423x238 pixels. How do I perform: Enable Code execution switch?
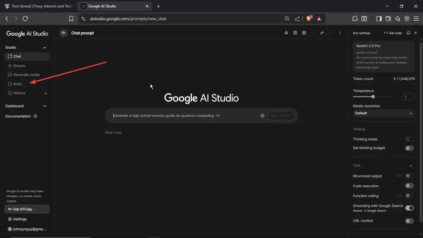[409, 186]
